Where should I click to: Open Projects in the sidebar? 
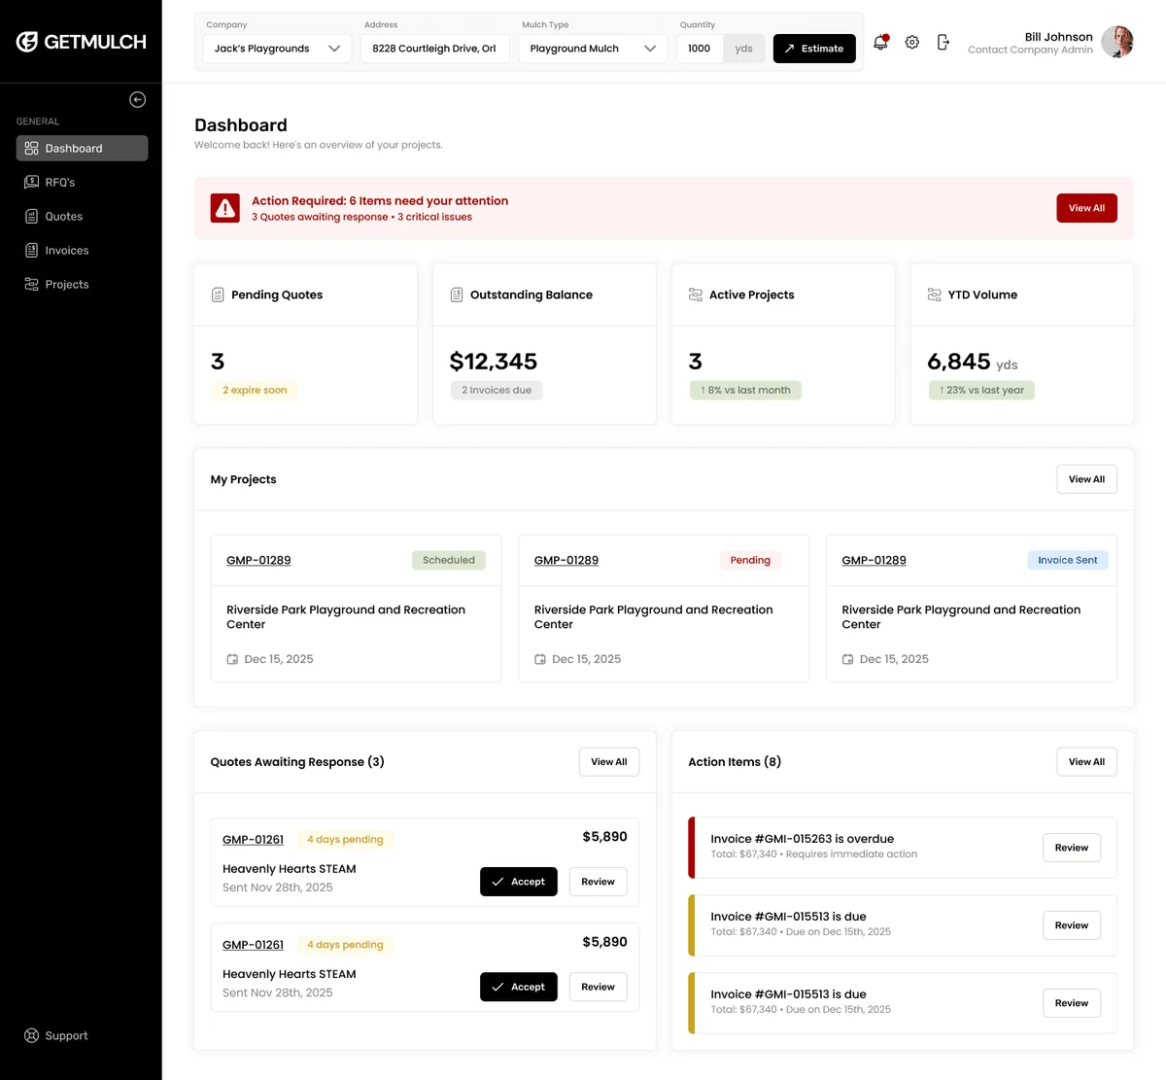pyautogui.click(x=82, y=284)
